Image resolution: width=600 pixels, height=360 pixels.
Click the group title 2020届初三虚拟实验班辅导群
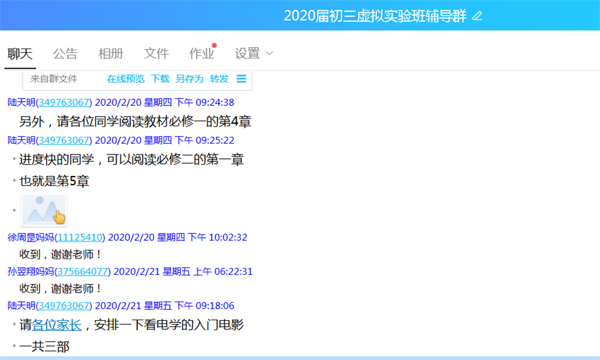tap(375, 16)
